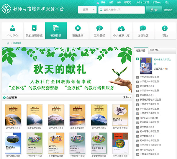This screenshot has height=159, width=177.
Task: Click 管理中心 in top menu
Action: tap(157, 2)
